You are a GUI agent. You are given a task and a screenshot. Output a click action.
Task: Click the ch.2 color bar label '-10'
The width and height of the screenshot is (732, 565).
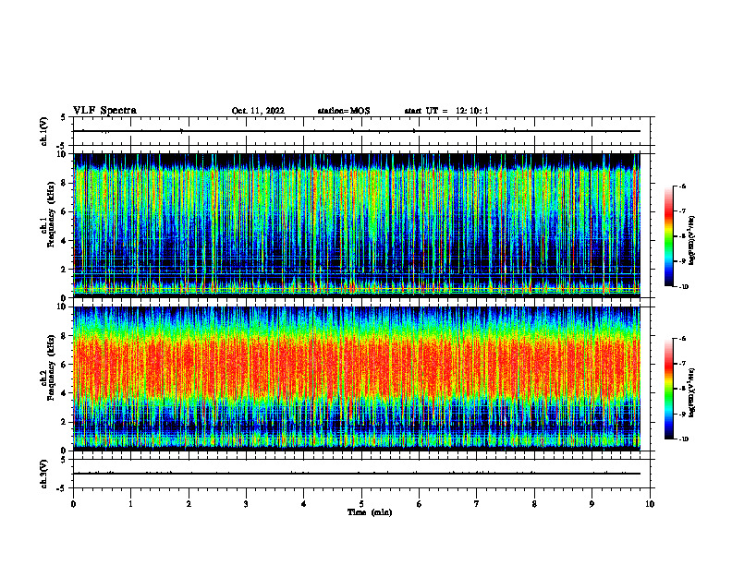click(x=683, y=439)
